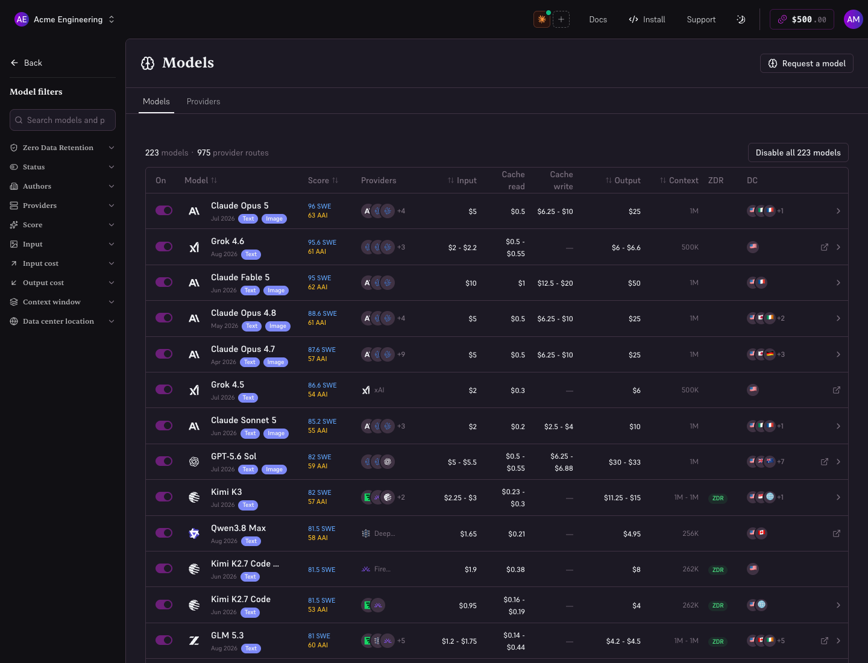868x663 pixels.
Task: Toggle off Claude Opus 5 model
Action: tap(164, 210)
